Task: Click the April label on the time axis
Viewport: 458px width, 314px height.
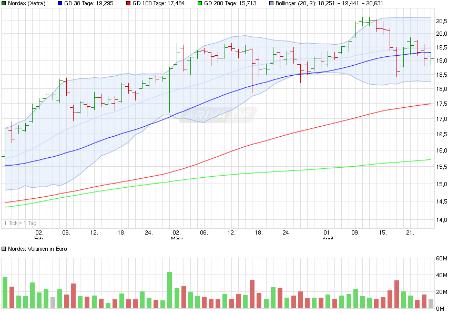Action: click(327, 239)
